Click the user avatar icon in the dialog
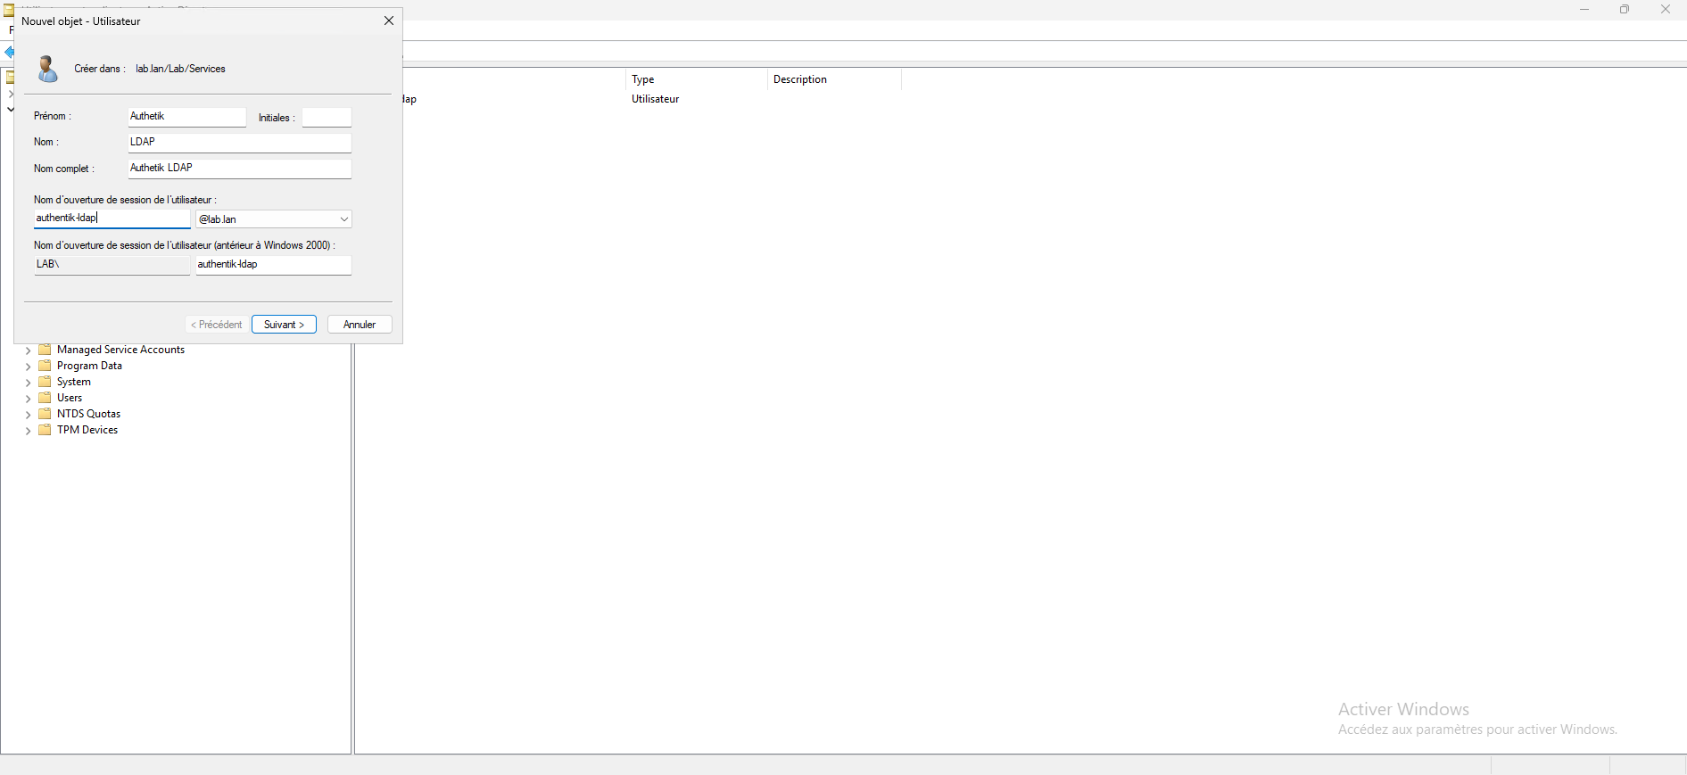This screenshot has height=775, width=1687. point(47,69)
